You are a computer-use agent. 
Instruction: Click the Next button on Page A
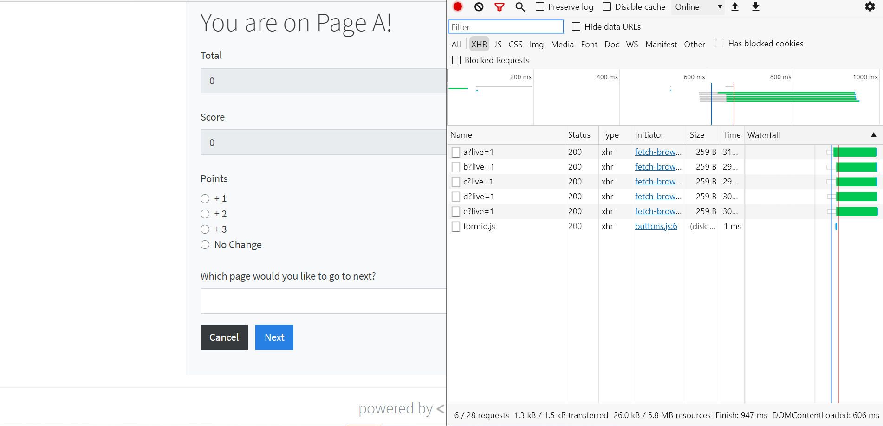274,337
